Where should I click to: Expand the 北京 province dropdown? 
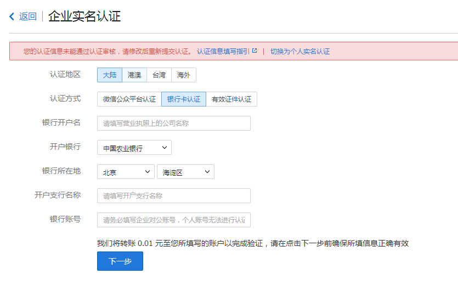tap(126, 172)
